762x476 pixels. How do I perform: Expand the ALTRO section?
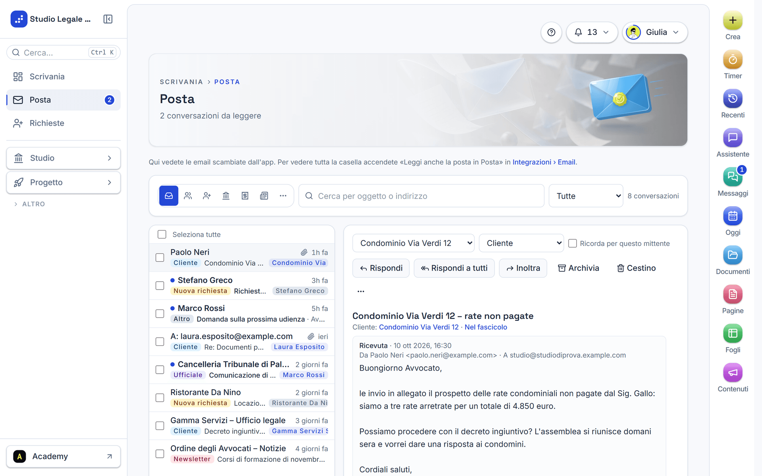point(30,204)
